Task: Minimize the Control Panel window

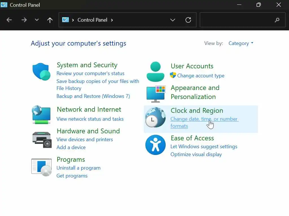Action: (239, 5)
